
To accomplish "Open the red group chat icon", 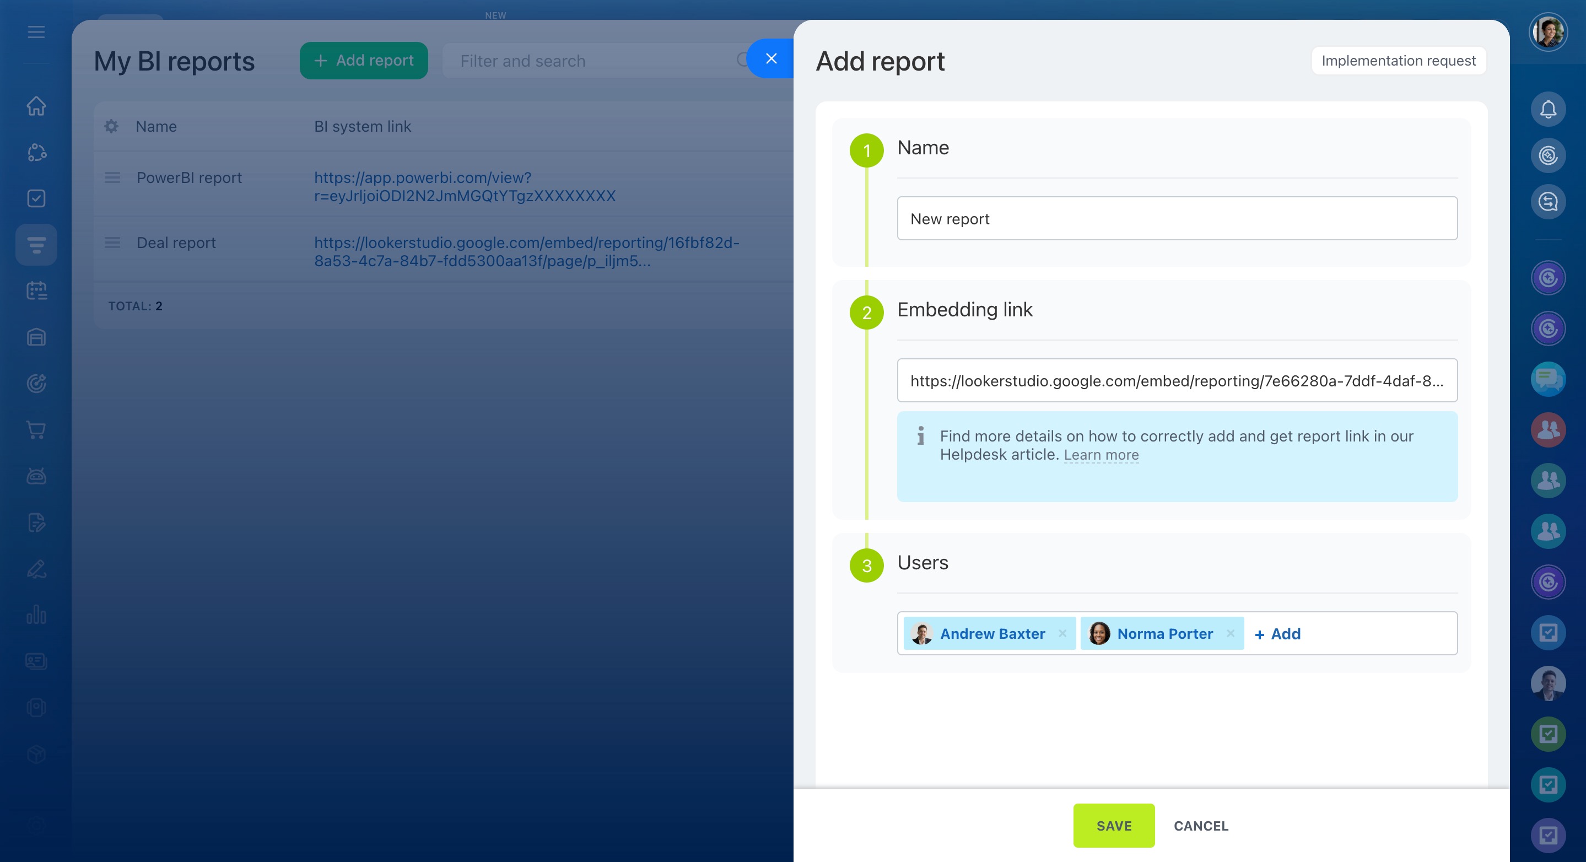I will tap(1548, 430).
